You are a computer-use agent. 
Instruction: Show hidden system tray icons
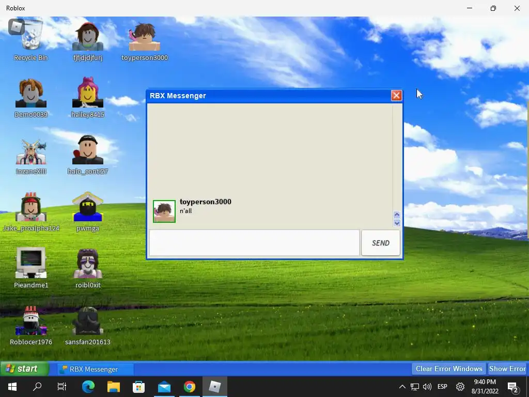[402, 387]
